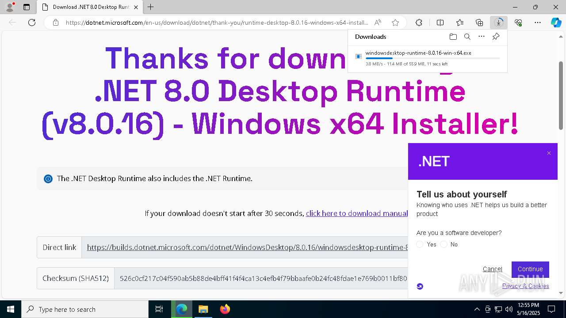Open the Windows Start menu
Screen dimensions: 566x318
tap(11, 309)
